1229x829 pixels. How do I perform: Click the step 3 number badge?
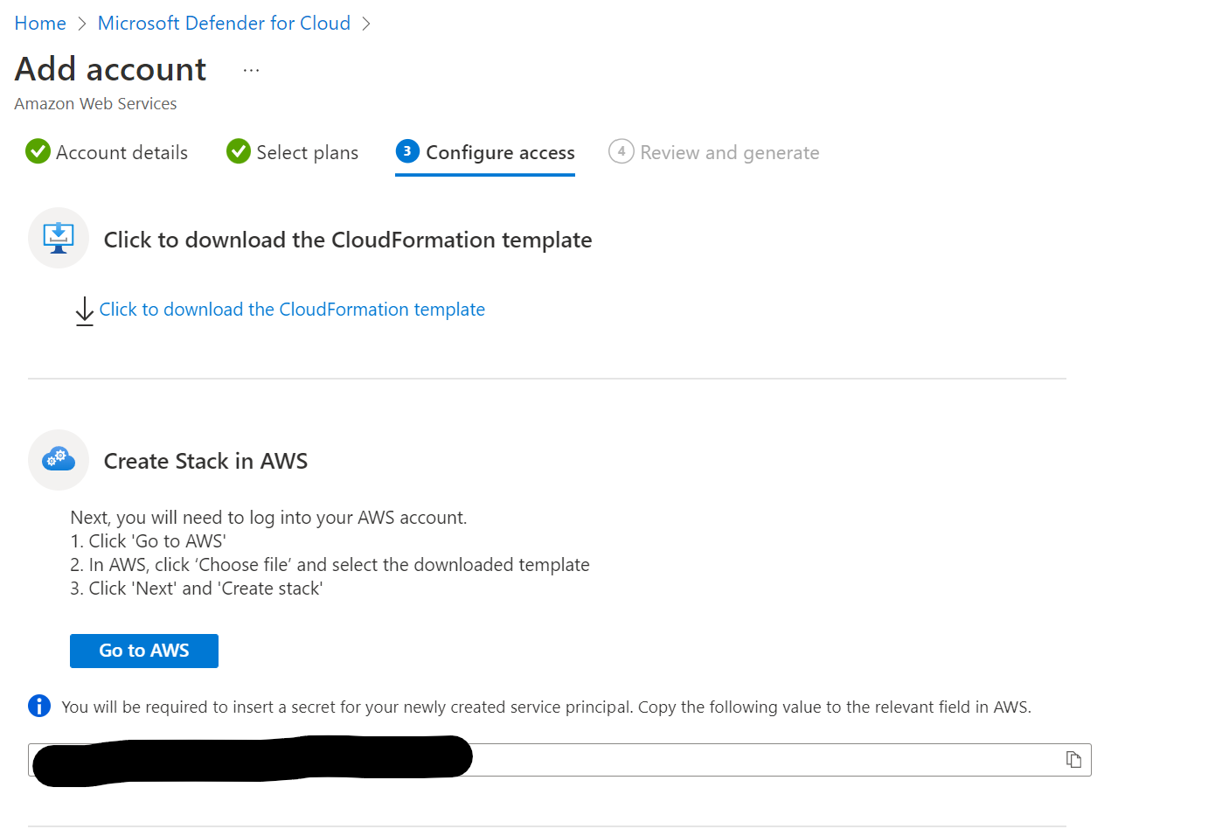tap(407, 151)
